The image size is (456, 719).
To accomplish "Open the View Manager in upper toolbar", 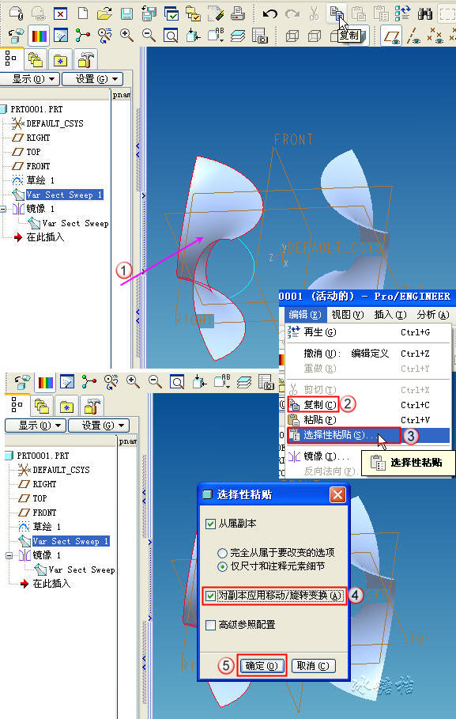I will tap(260, 36).
